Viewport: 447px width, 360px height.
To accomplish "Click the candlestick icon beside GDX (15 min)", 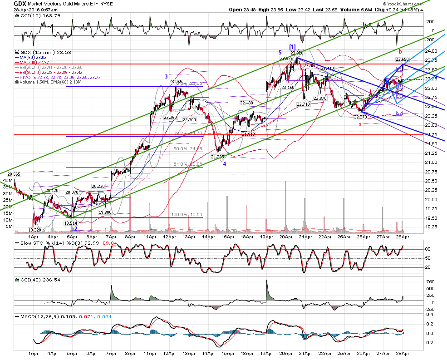I will pyautogui.click(x=17, y=53).
